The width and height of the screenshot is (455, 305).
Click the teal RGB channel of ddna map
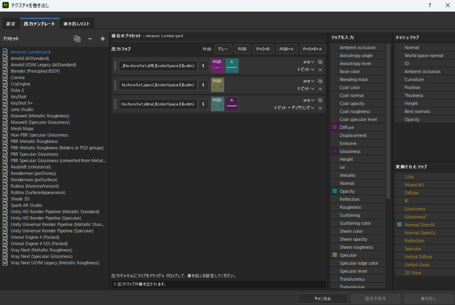pyautogui.click(x=217, y=104)
